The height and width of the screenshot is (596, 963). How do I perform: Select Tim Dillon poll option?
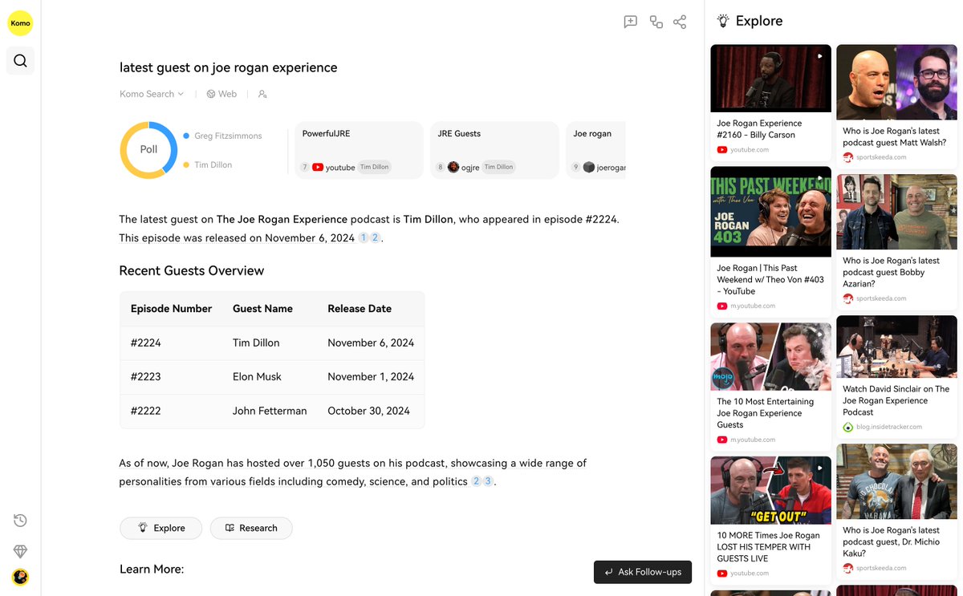click(x=208, y=164)
